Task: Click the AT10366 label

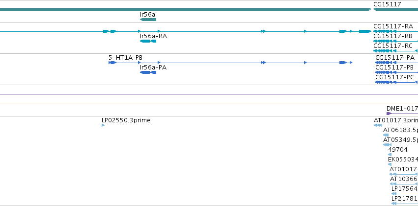Action: 403,179
